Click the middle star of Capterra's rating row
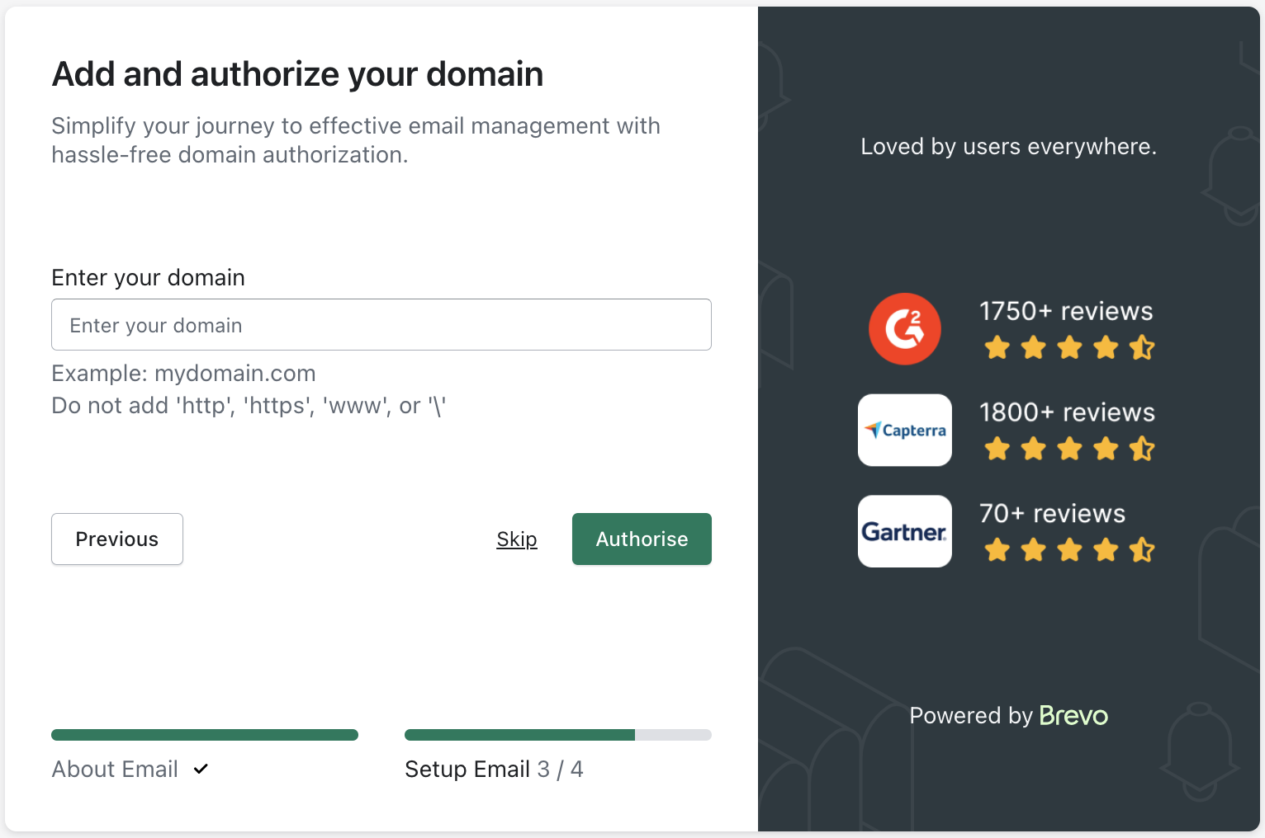The image size is (1265, 838). point(1069,450)
